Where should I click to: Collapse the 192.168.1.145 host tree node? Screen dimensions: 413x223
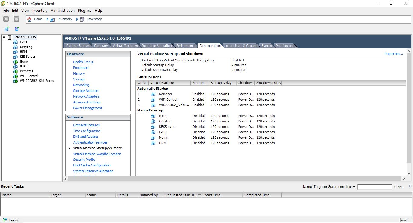tap(4, 37)
